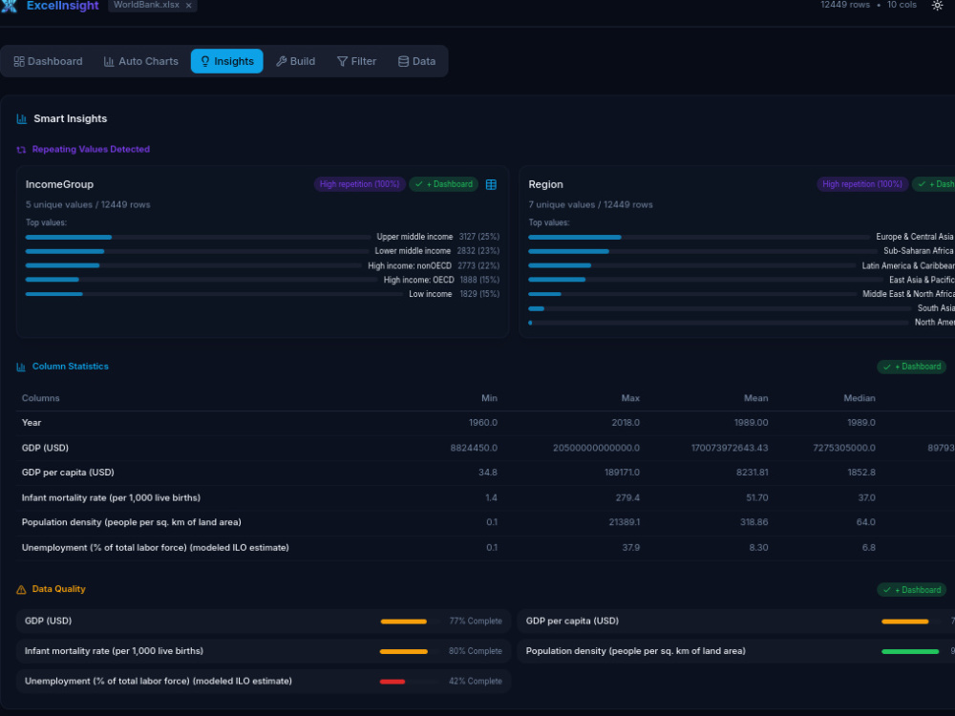Click the ExcelInsight logo icon
Viewport: 955px width, 716px height.
[10, 6]
